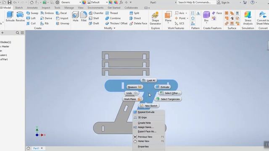Open the Manage tab
The width and height of the screenshot is (269, 151).
69,8
